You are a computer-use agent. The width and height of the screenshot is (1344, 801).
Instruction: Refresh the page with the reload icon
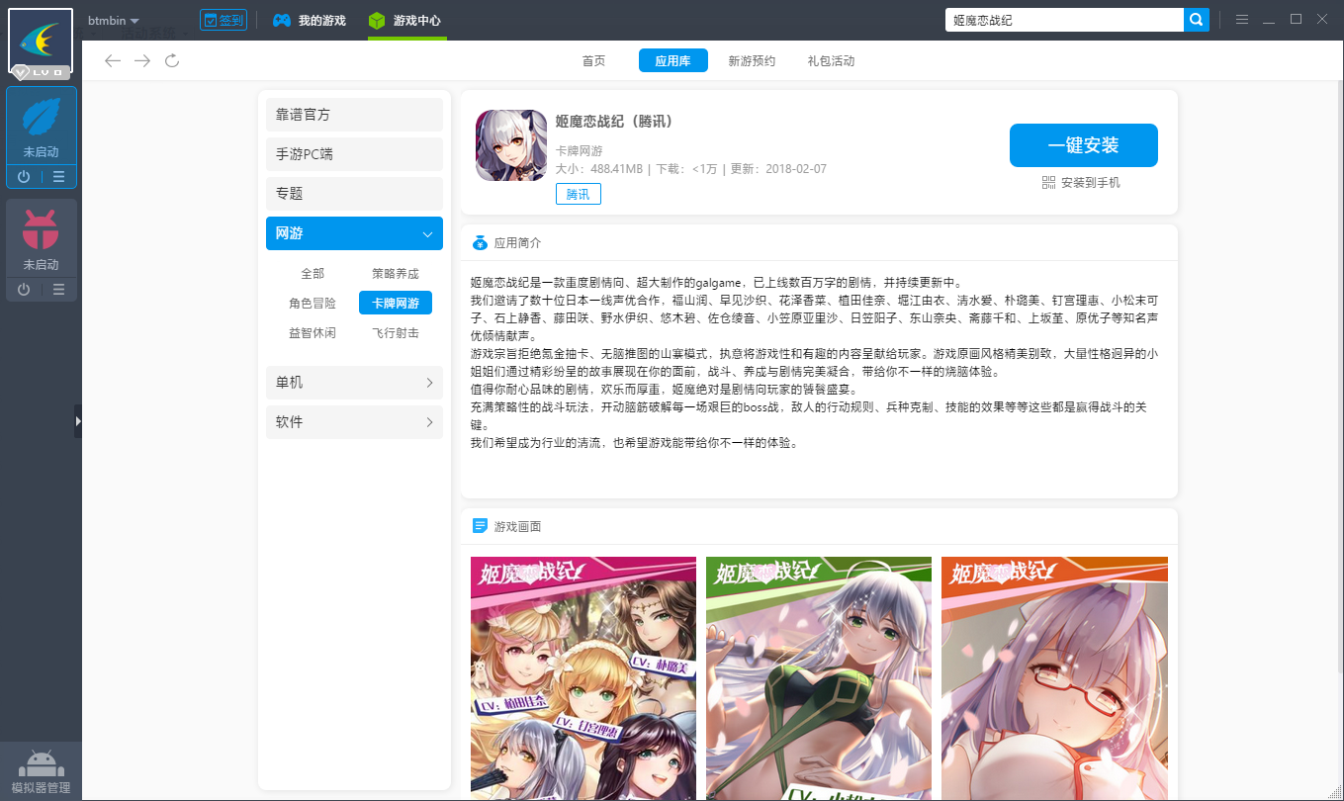172,60
